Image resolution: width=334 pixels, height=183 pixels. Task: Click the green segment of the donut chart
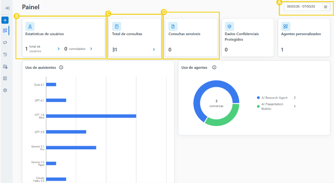click(x=226, y=120)
